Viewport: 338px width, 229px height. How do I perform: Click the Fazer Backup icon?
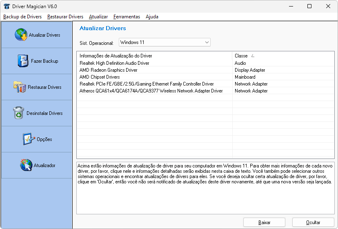(23, 61)
